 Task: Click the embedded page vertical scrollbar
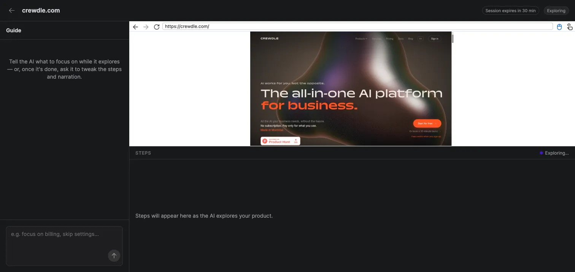point(453,38)
